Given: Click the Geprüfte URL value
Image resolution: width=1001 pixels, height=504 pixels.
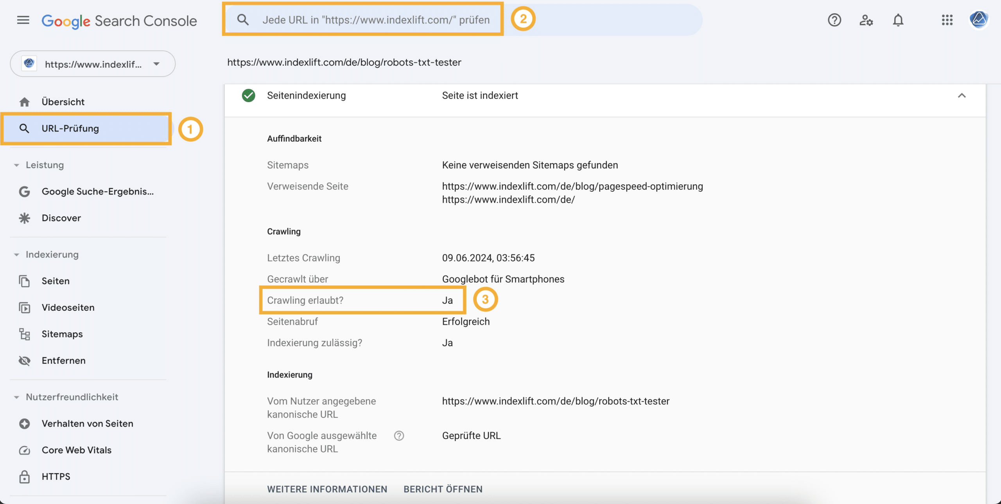Looking at the screenshot, I should [x=471, y=436].
